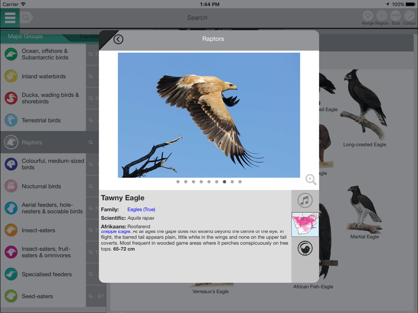Tap the Roofarend Afrikaans name
This screenshot has width=418, height=313.
[x=139, y=227]
